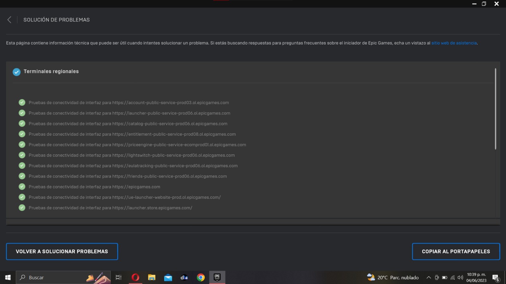
Task: Open File Explorer from the taskbar
Action: pos(152,277)
